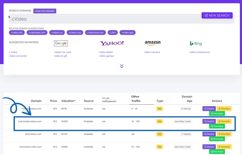Expand suggestions with the double chevron arrow
The width and height of the screenshot is (242, 155).
coord(121,66)
